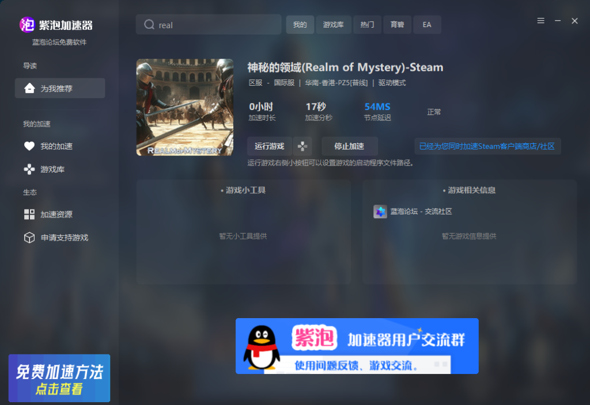This screenshot has width=590, height=405.
Task: Click the cube icon beside 申请支持游戏
Action: (x=29, y=238)
